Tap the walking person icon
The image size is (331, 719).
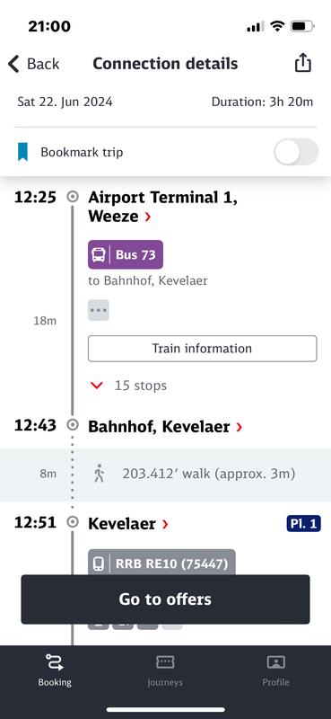tap(99, 474)
